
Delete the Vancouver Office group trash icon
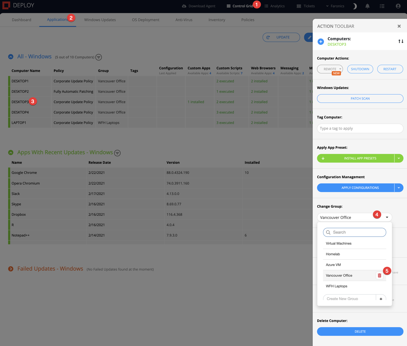click(x=380, y=276)
